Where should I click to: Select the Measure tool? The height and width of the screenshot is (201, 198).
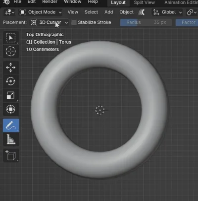click(x=11, y=139)
